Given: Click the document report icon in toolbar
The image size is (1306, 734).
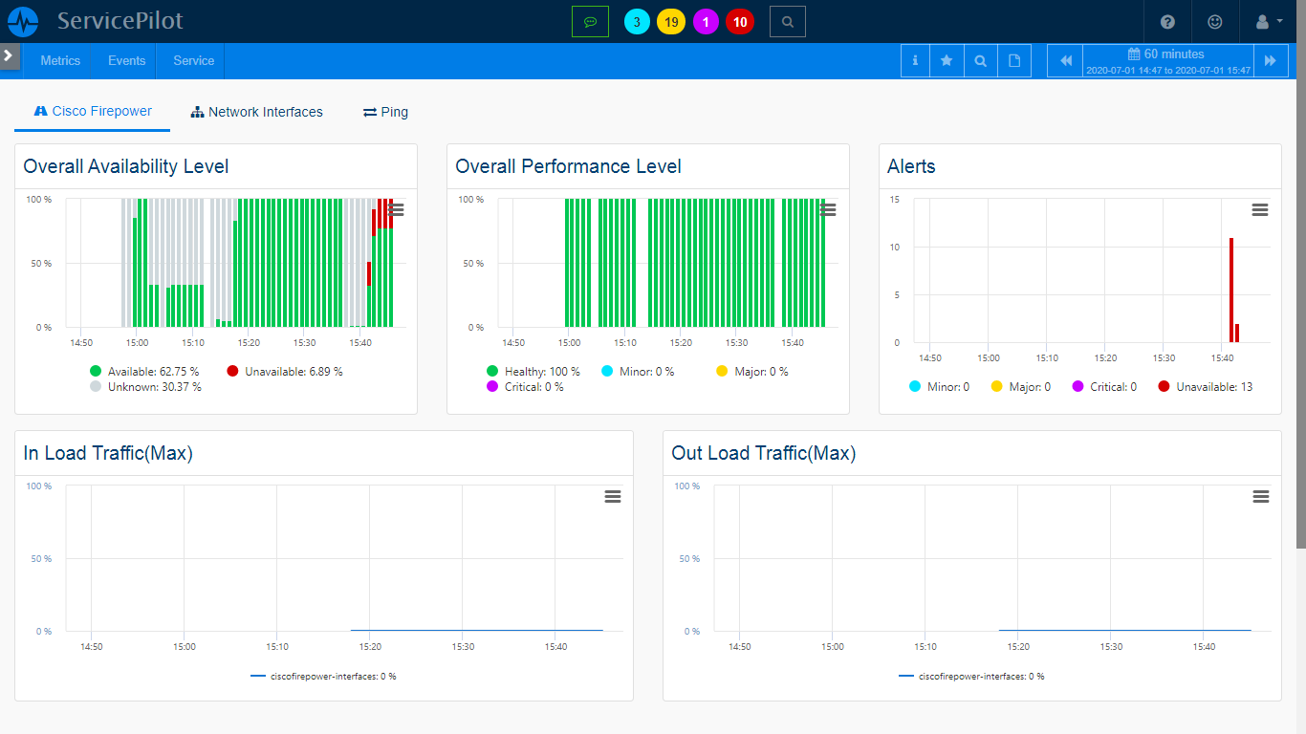Looking at the screenshot, I should coord(1014,60).
